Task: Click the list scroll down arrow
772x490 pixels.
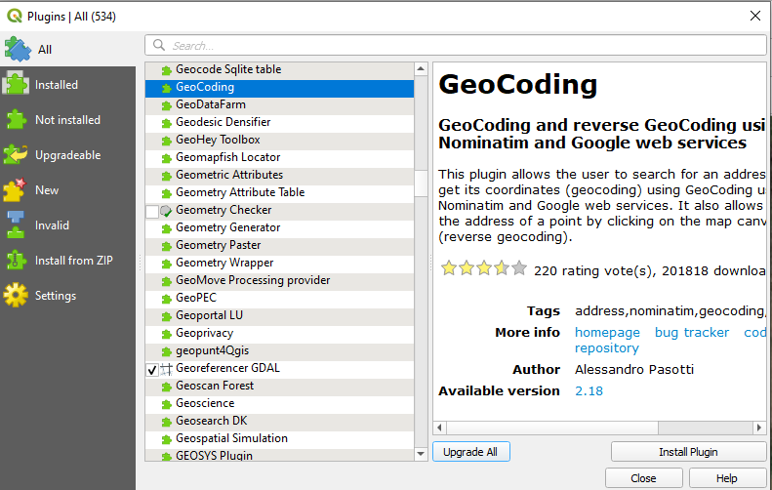Action: pyautogui.click(x=421, y=454)
